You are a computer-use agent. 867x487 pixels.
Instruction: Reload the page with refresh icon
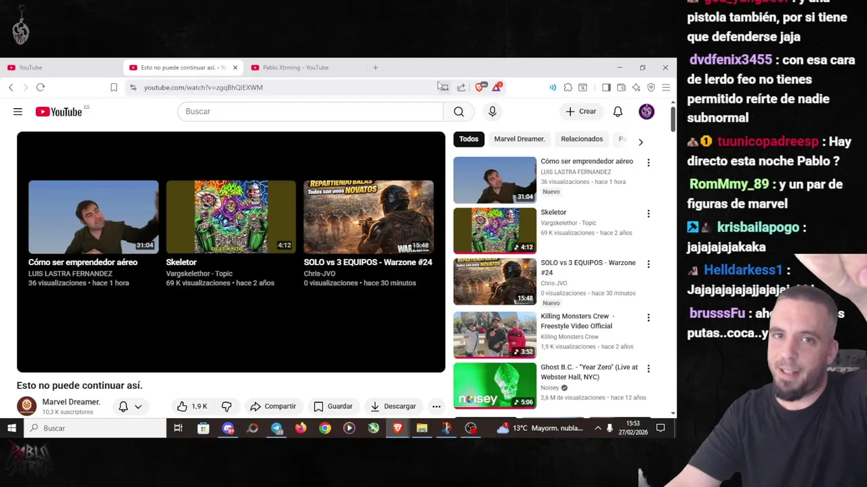click(x=41, y=87)
